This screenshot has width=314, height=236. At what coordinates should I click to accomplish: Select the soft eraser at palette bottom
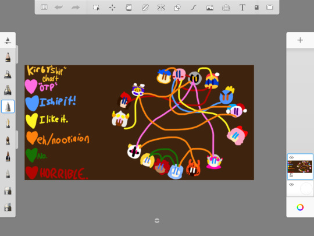click(8, 207)
